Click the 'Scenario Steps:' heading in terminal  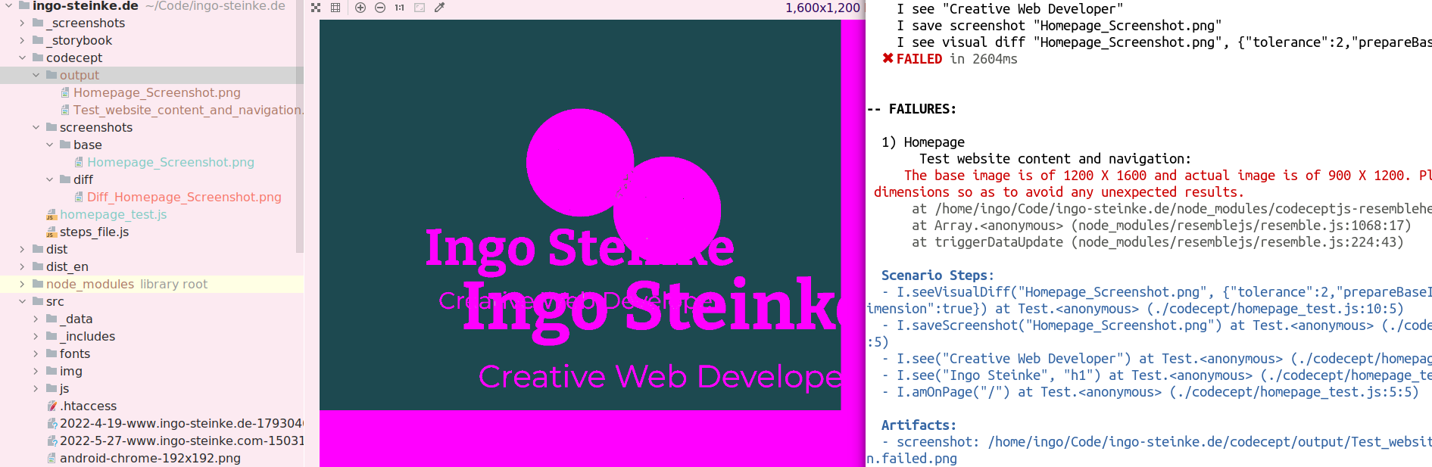point(938,276)
